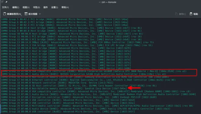Click the Group 28 USB controller line
The image size is (201, 114).
pos(68,112)
